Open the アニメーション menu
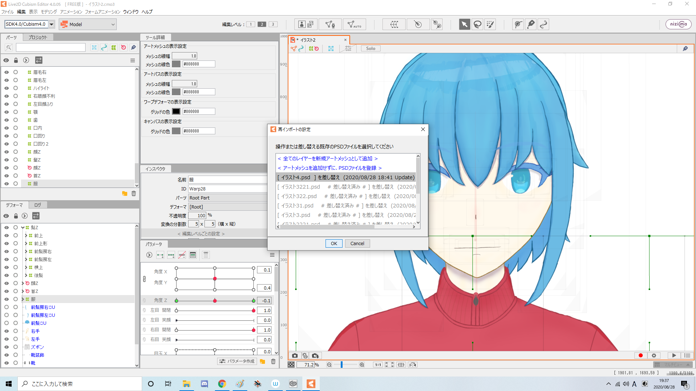 click(x=71, y=12)
